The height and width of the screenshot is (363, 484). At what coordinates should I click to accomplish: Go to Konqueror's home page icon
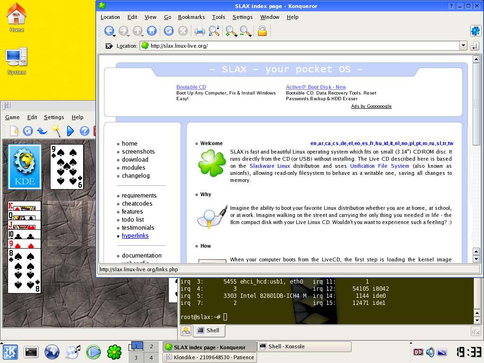[152, 31]
